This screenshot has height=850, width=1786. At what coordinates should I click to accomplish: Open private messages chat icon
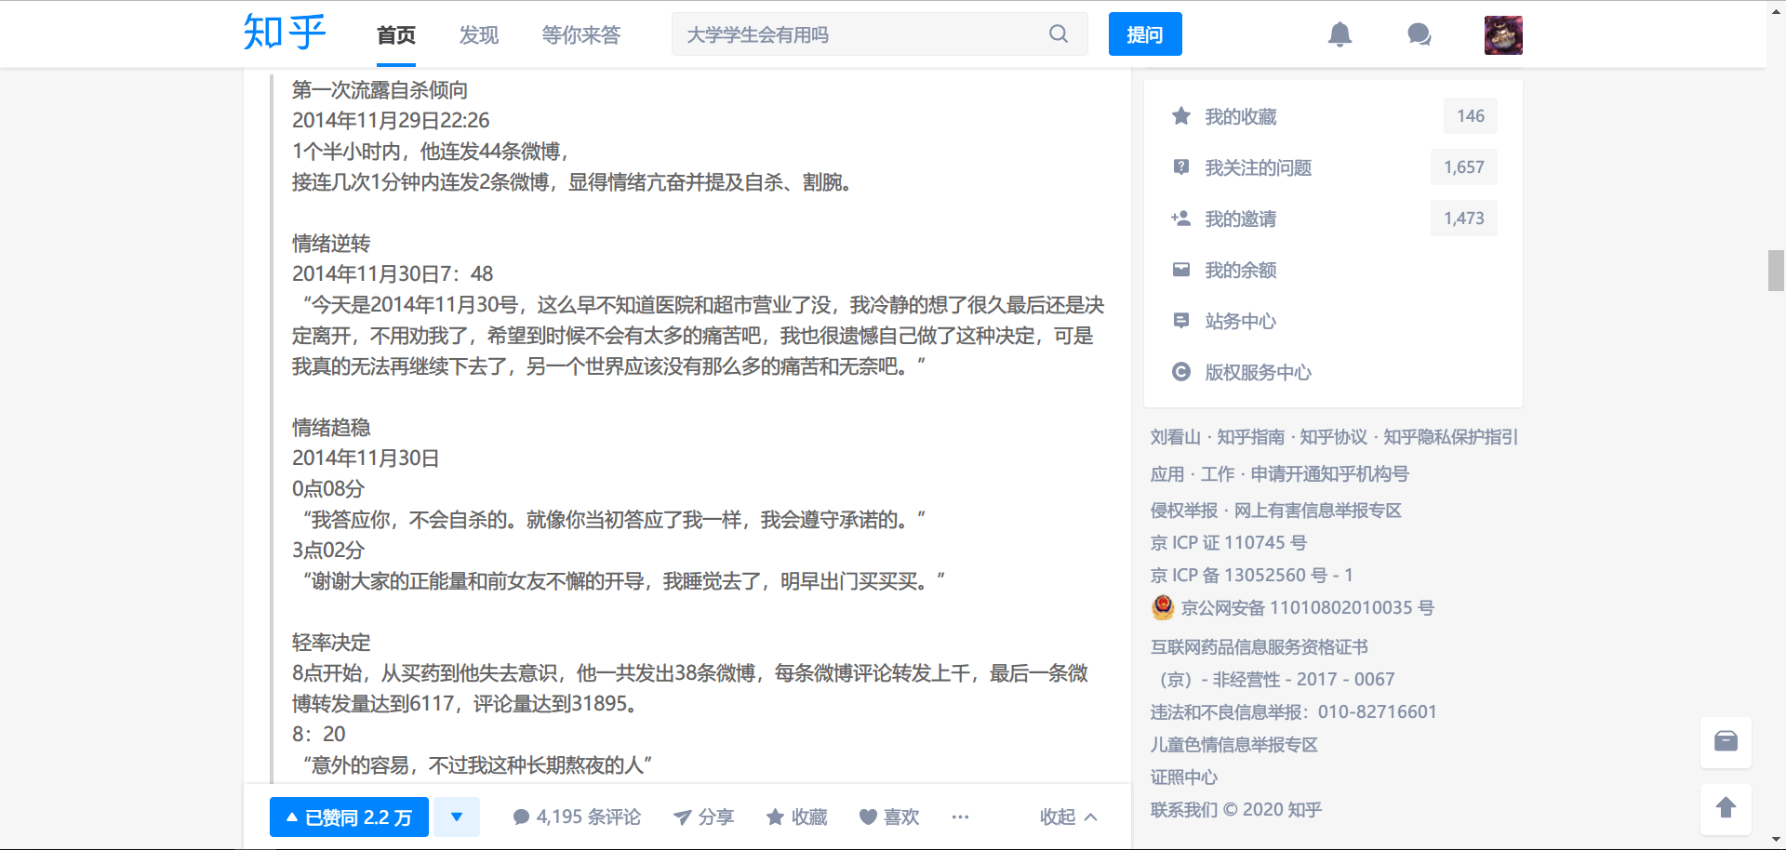pyautogui.click(x=1419, y=34)
